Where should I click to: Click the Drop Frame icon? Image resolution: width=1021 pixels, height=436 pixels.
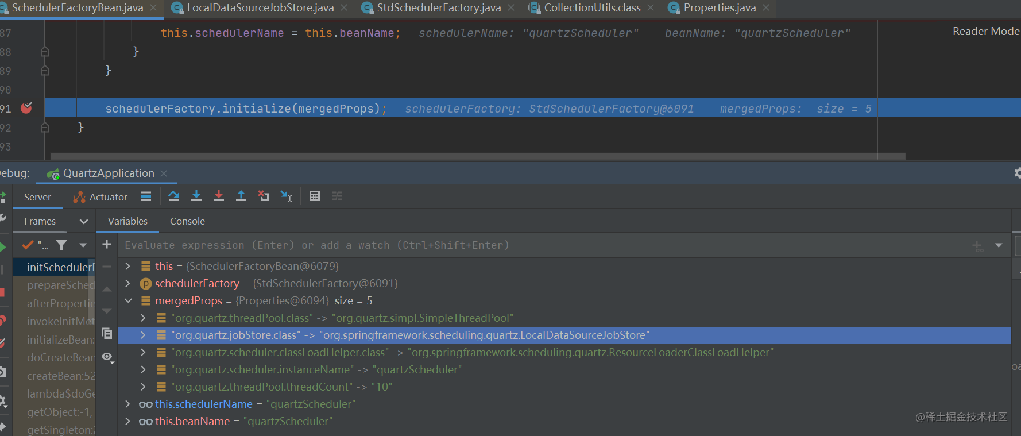264,196
